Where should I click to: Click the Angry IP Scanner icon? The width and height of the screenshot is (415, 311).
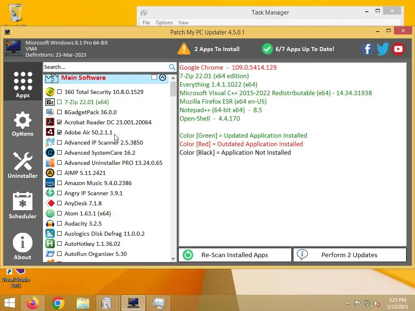click(x=50, y=193)
